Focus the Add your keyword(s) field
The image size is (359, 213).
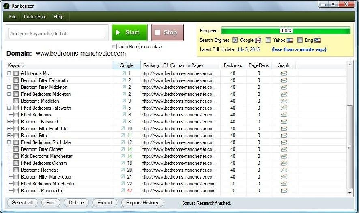pos(57,33)
